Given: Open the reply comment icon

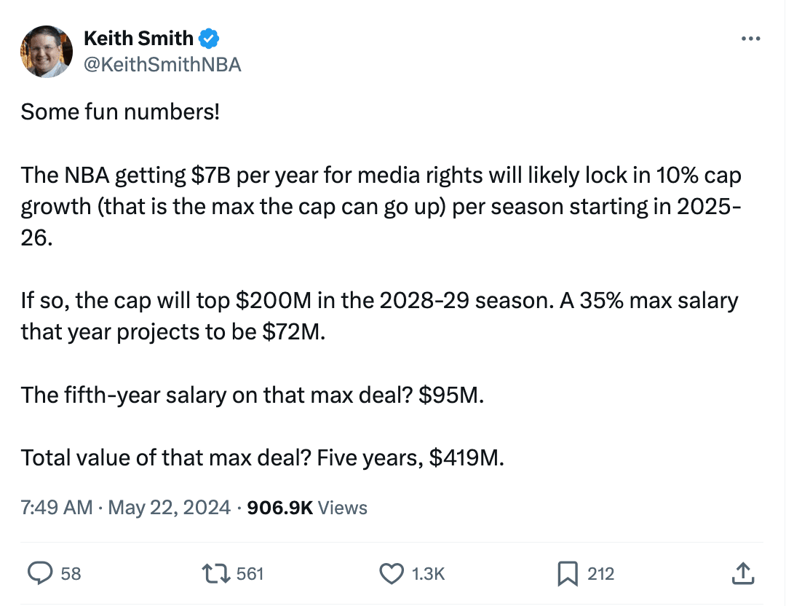Looking at the screenshot, I should pyautogui.click(x=40, y=573).
